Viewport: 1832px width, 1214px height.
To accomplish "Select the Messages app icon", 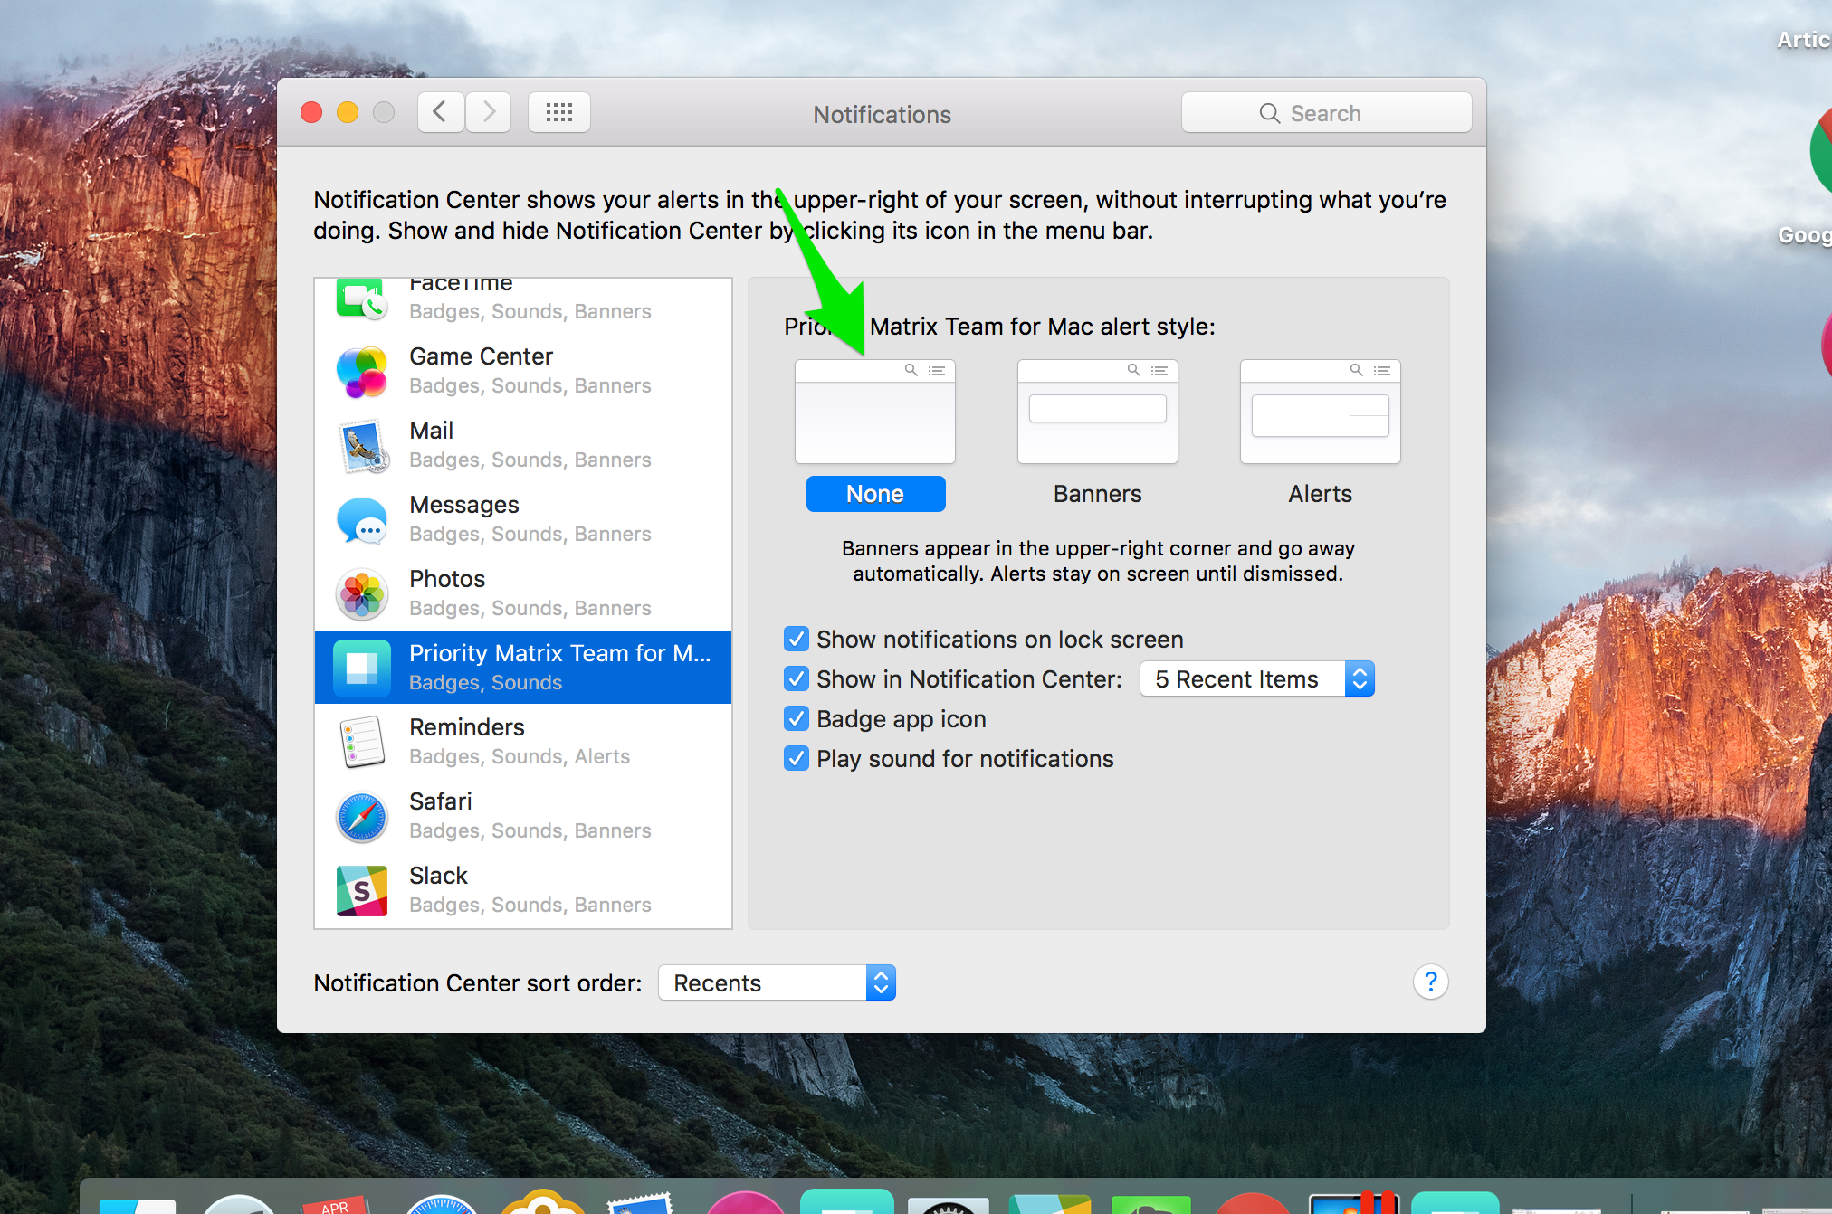I will 363,520.
